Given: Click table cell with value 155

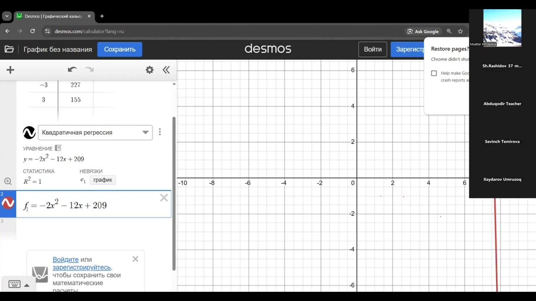Looking at the screenshot, I should coord(76,100).
